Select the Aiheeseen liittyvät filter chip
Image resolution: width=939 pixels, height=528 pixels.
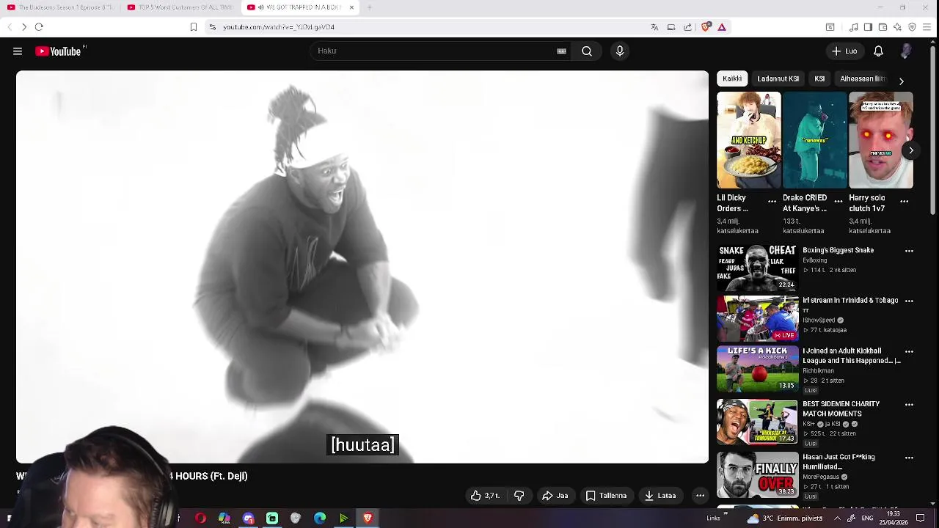coord(863,78)
